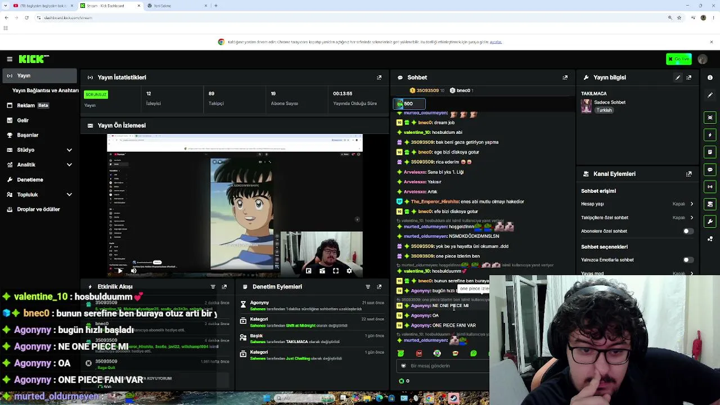
Task: Pop out the Yayın bilgisi panel
Action: click(x=689, y=78)
